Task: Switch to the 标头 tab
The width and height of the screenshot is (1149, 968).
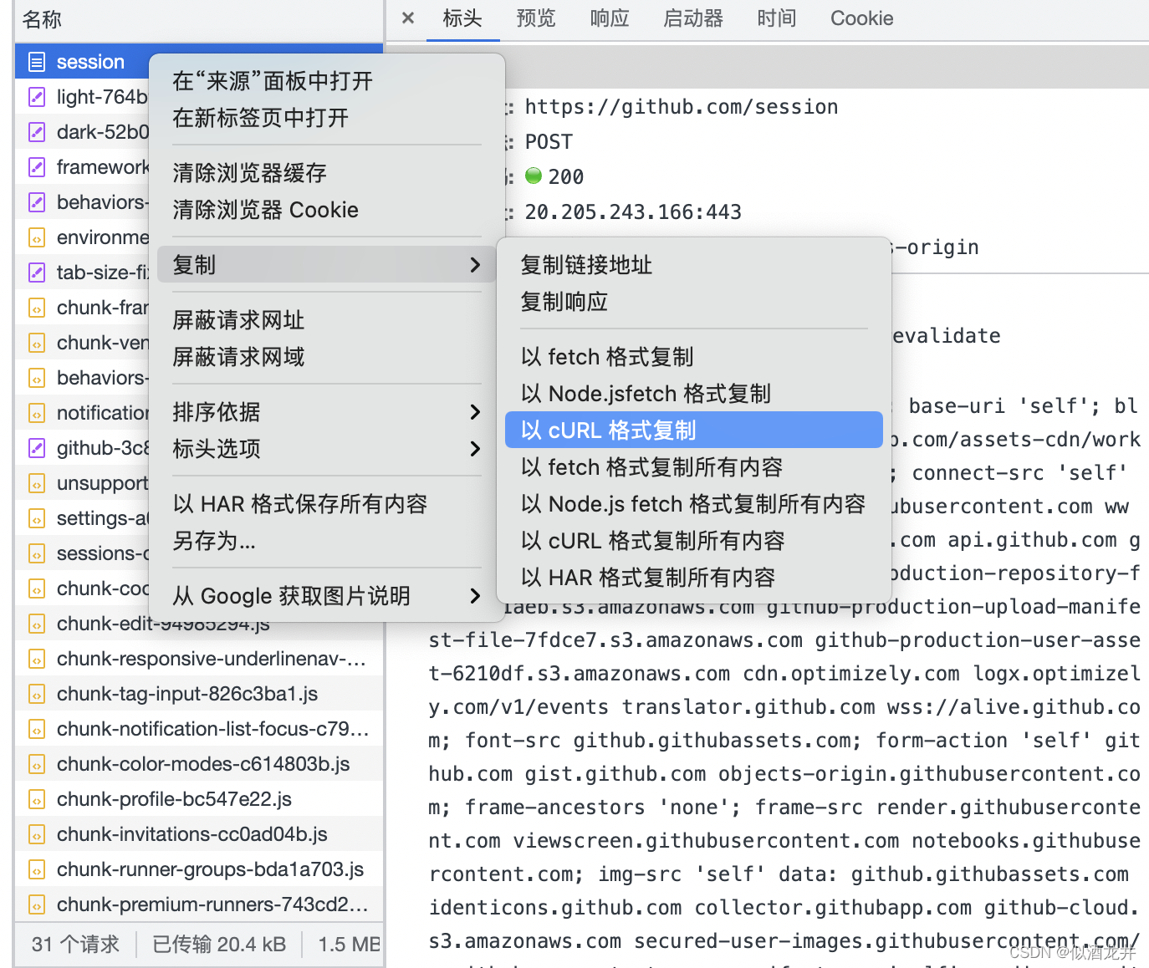Action: click(x=462, y=18)
